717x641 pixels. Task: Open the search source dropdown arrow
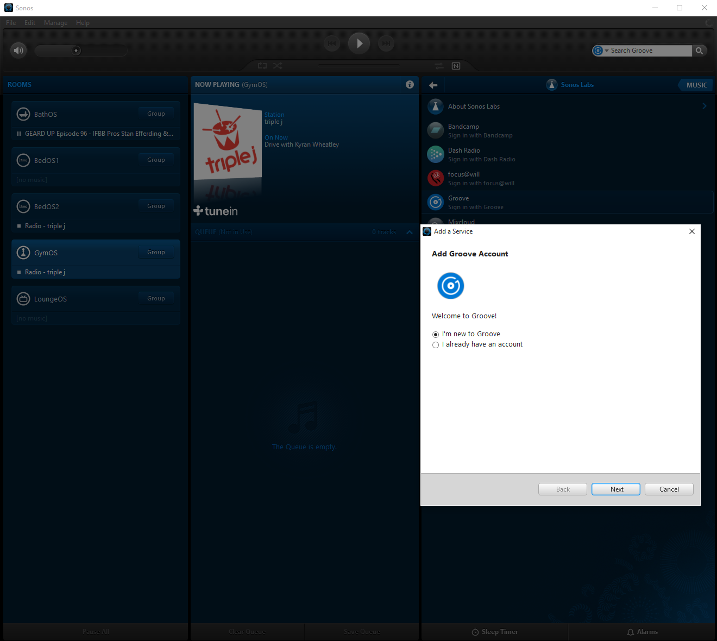pyautogui.click(x=606, y=51)
